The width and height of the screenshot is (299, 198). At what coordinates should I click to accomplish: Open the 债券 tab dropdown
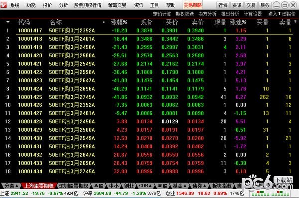[199, 186]
